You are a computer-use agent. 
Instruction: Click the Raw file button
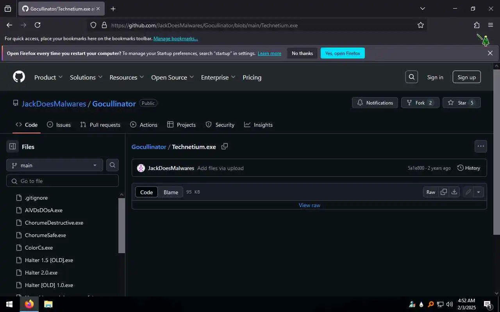coord(431,192)
